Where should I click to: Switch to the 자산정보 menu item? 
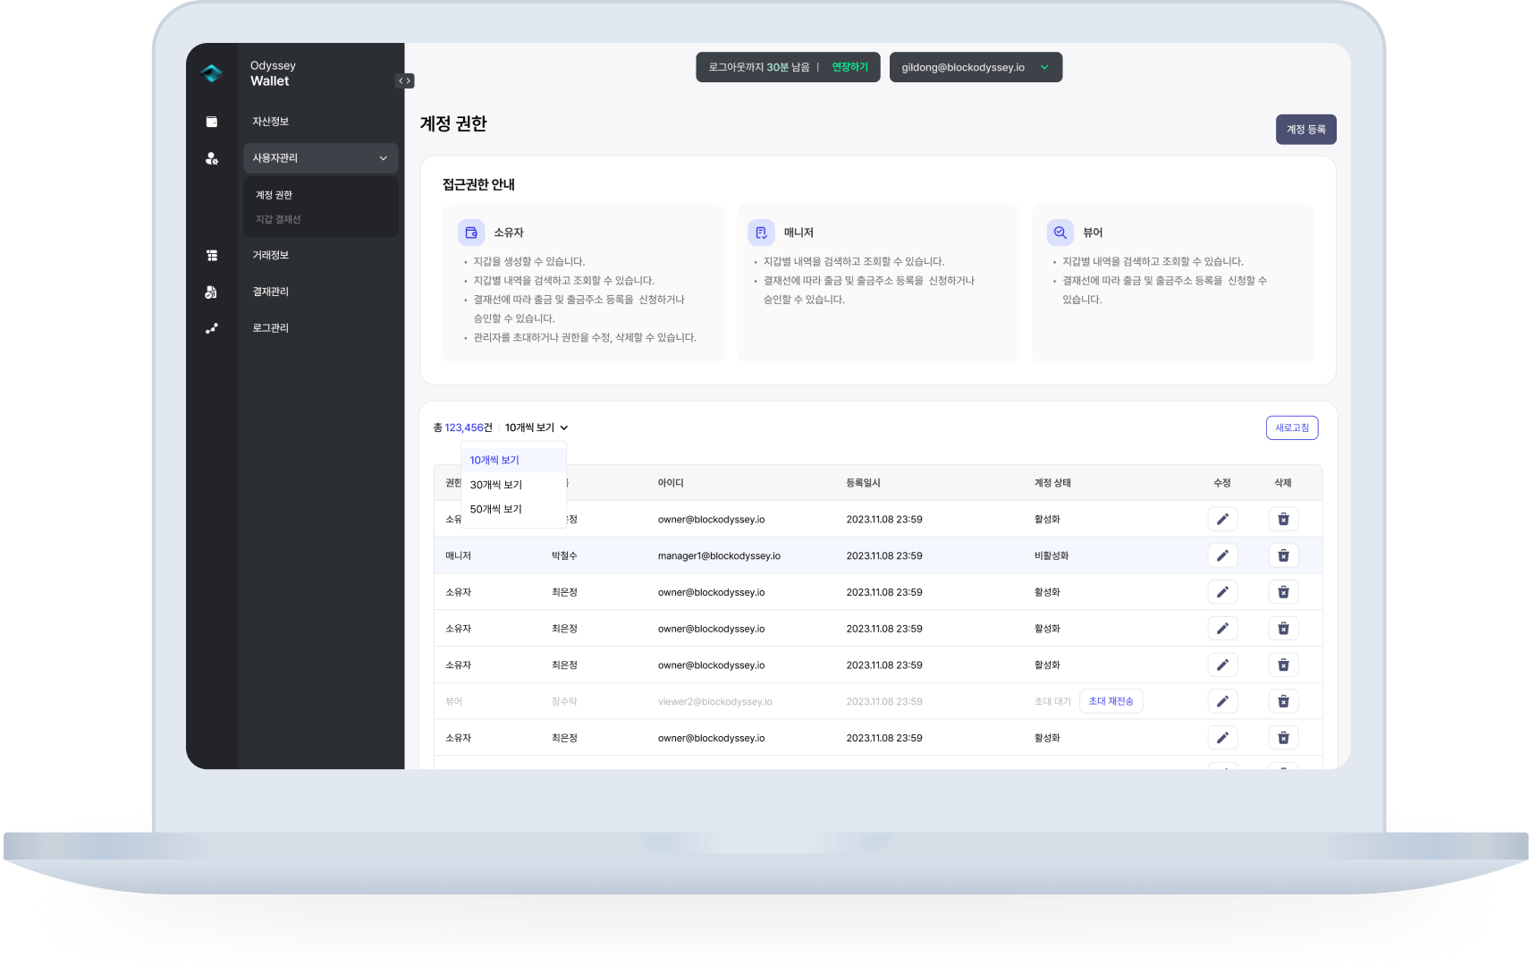[x=271, y=121]
